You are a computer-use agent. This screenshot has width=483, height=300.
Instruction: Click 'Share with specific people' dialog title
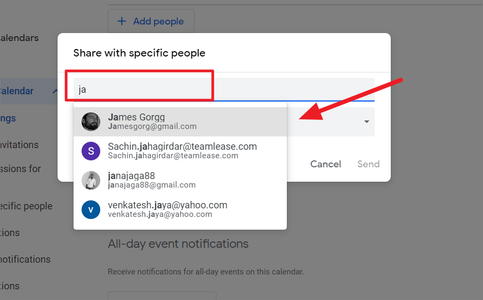(x=139, y=53)
